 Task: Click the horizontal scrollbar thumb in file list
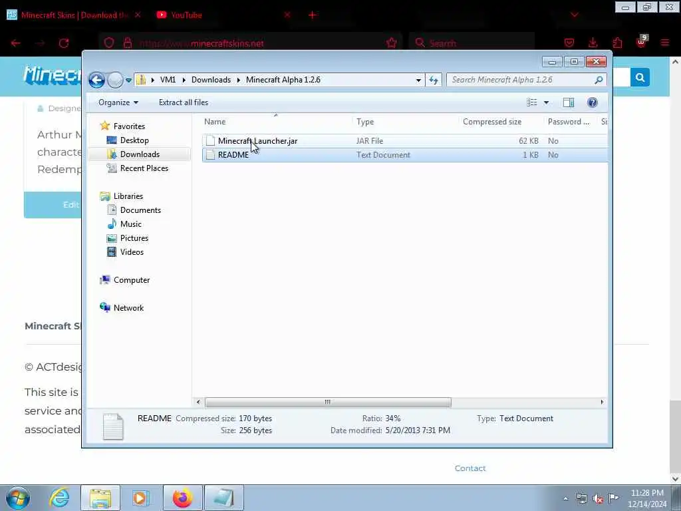328,403
